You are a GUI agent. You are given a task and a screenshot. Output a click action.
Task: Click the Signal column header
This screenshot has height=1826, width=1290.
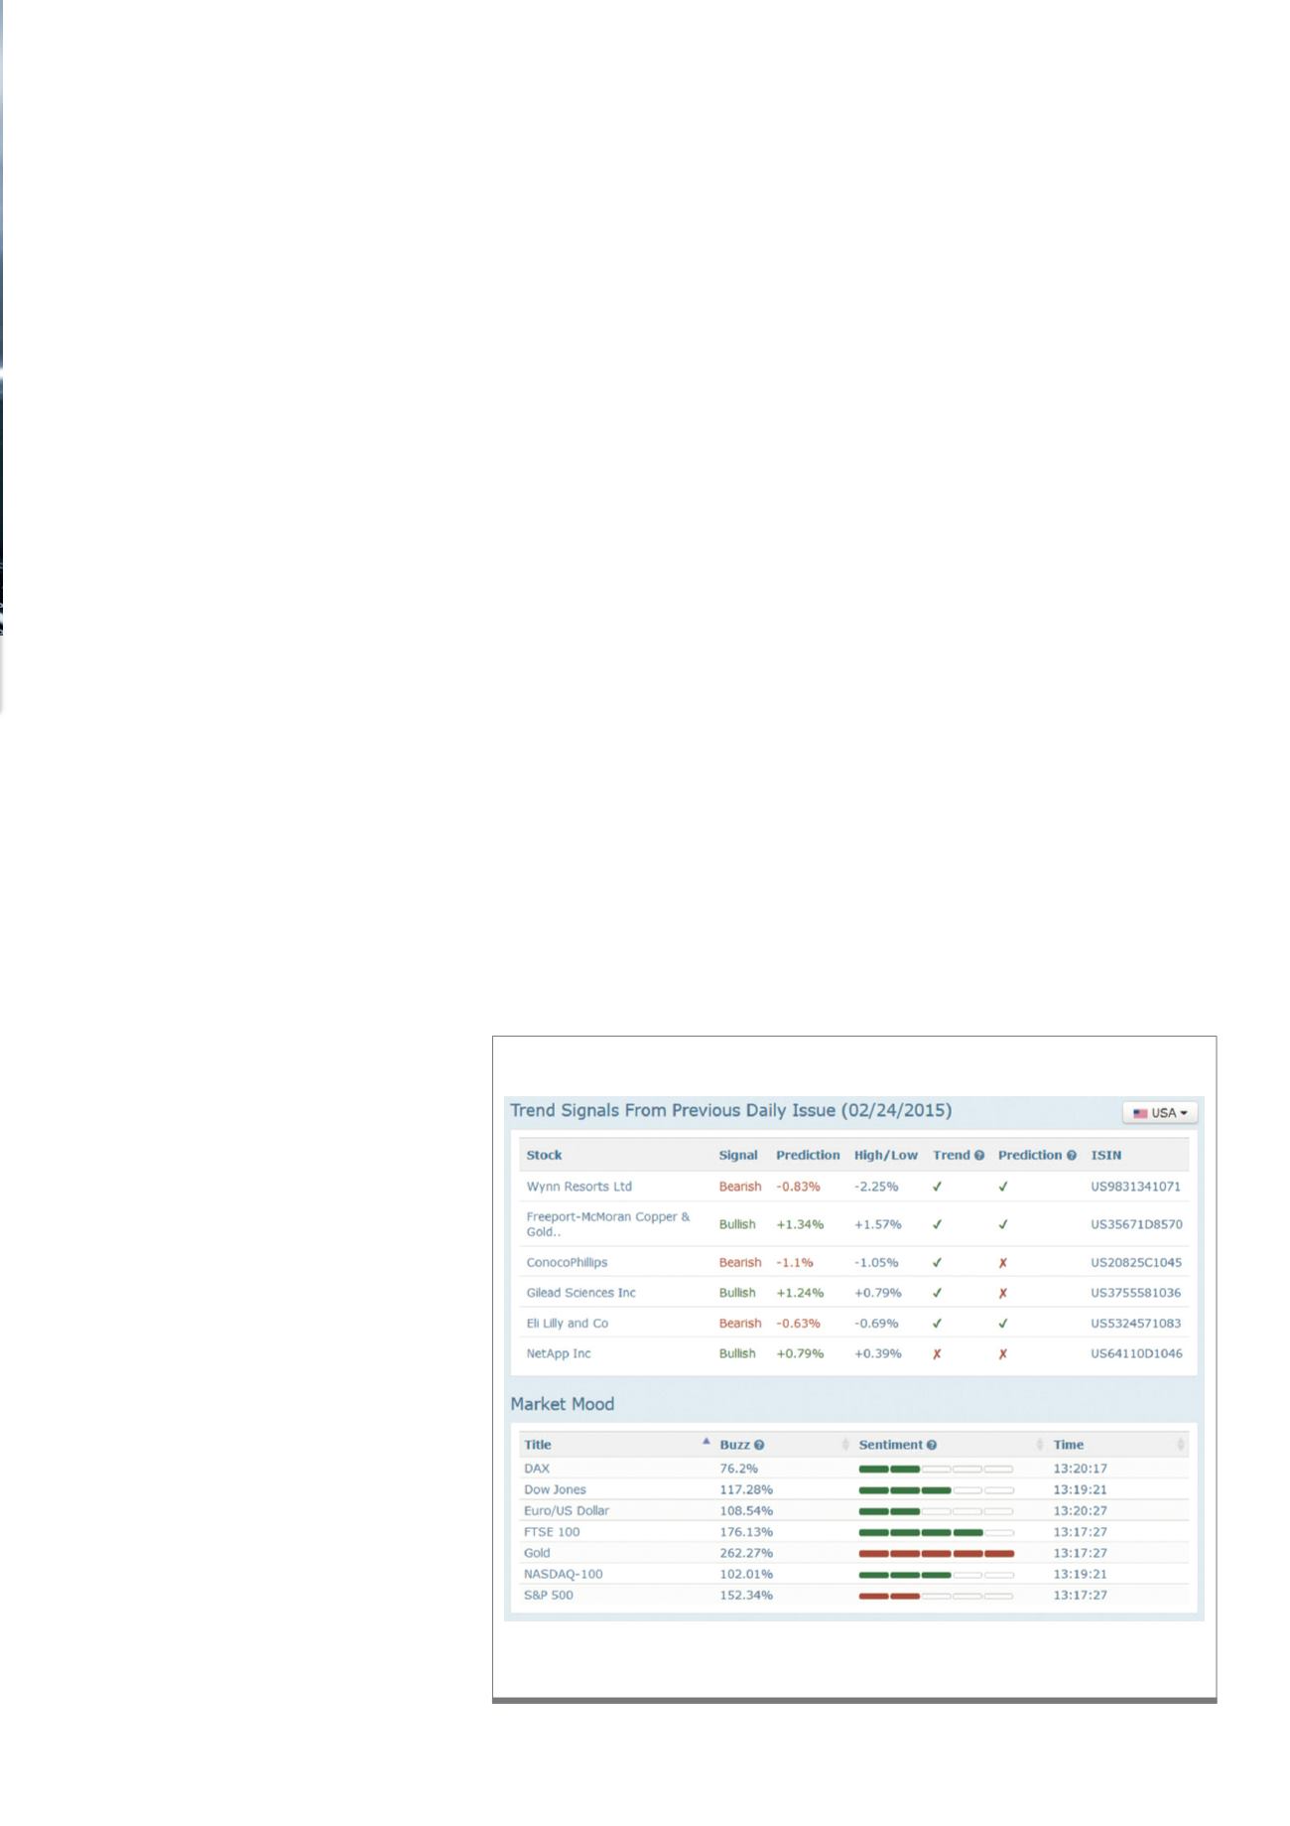tap(738, 1156)
